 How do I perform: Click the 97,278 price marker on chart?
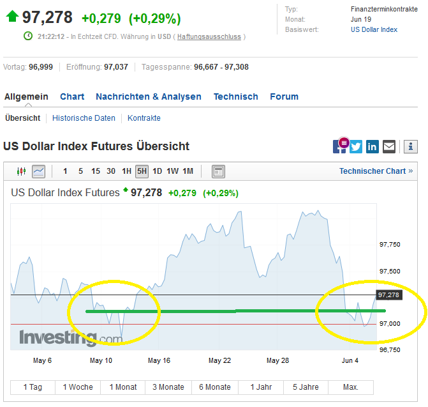click(x=388, y=295)
